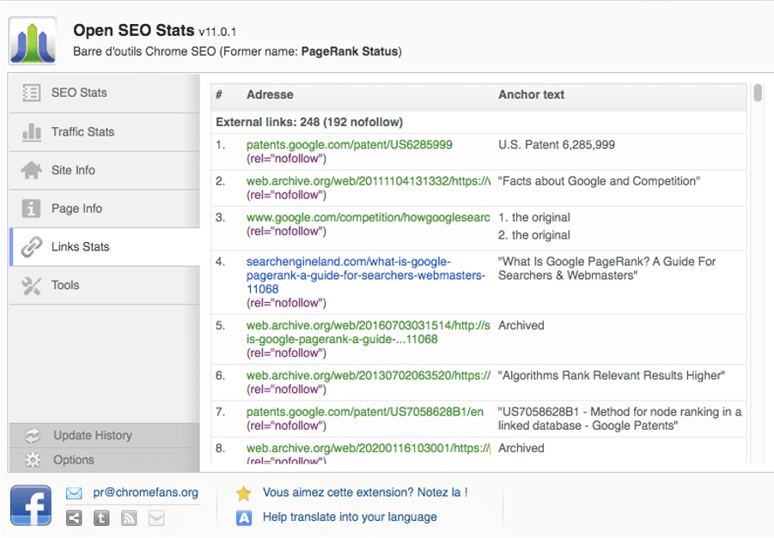Click the grey mail icon in footer

pos(156,517)
